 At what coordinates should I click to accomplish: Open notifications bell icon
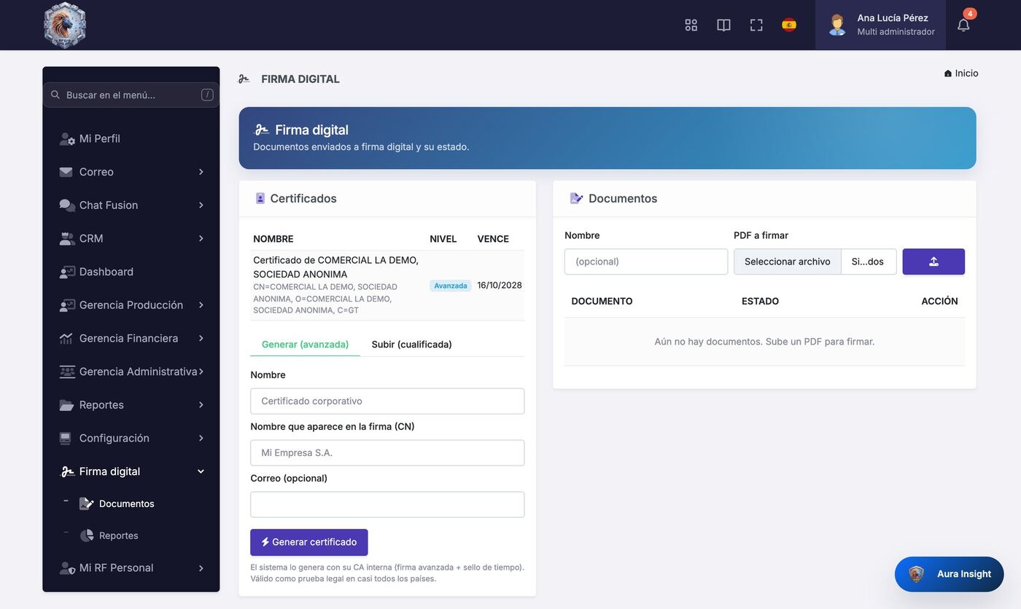click(x=963, y=25)
